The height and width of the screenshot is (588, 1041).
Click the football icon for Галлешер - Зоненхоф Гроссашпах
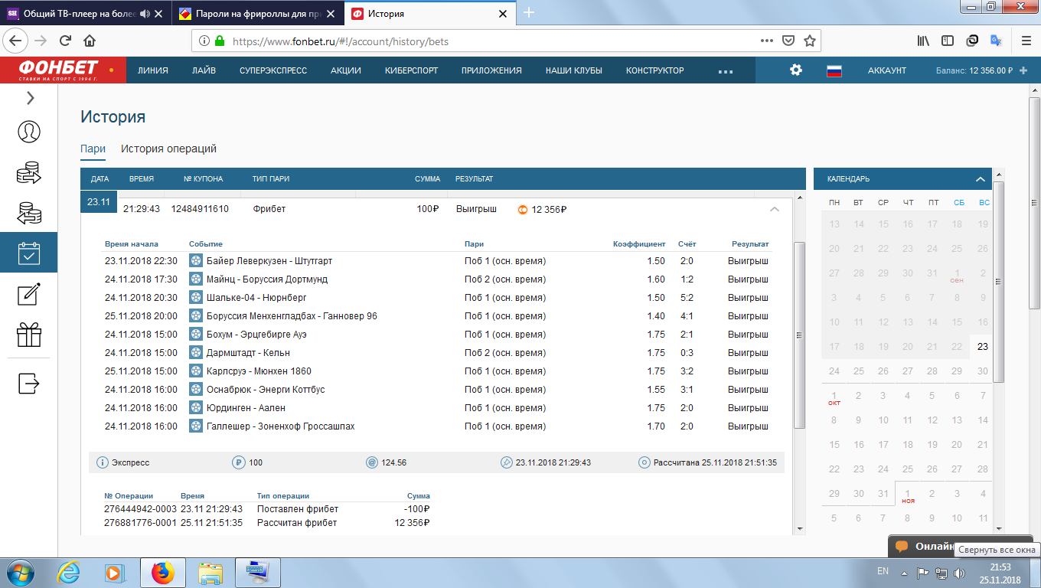(195, 426)
